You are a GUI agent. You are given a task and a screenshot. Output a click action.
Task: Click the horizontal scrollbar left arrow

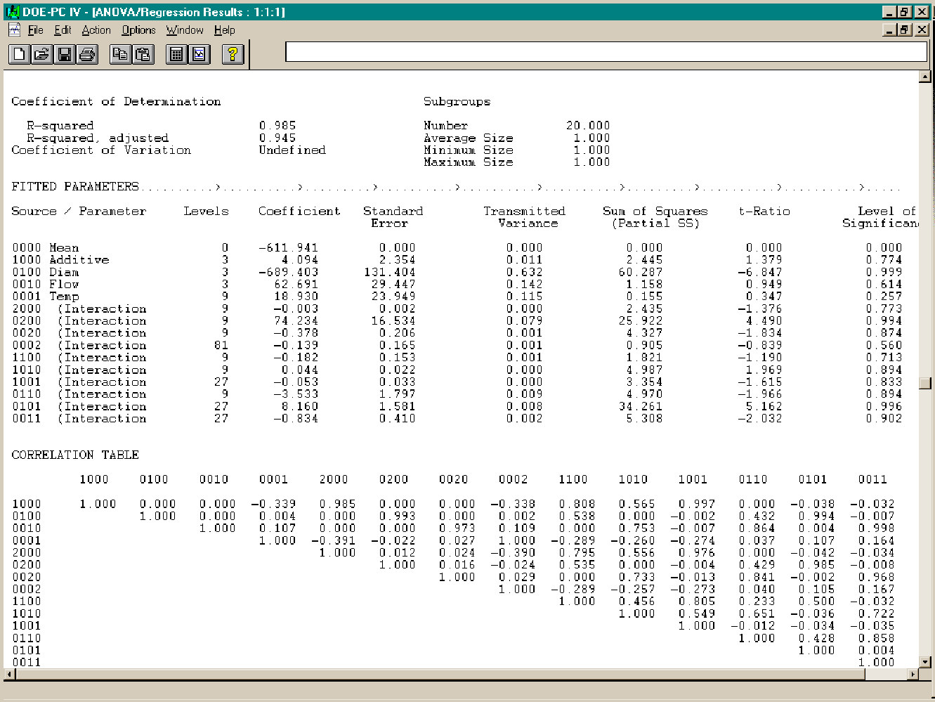click(9, 674)
